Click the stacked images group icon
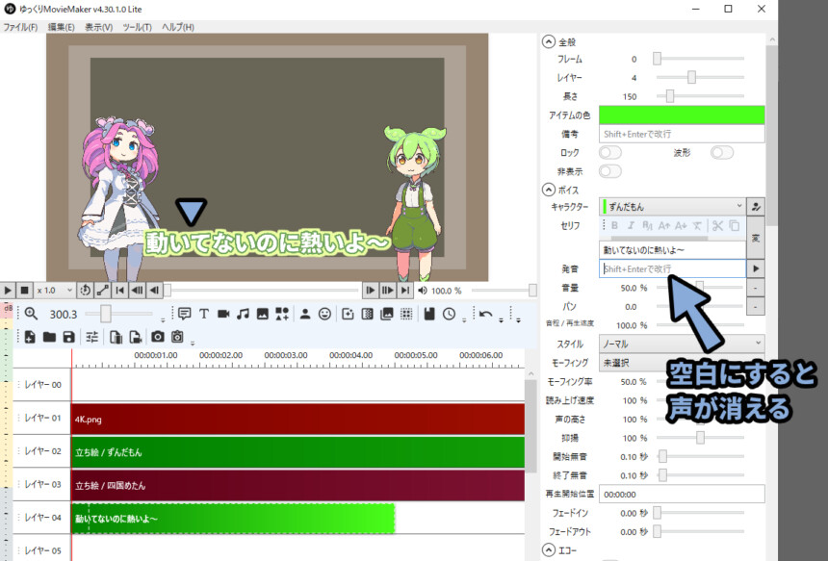Image resolution: width=828 pixels, height=561 pixels. pos(387,314)
